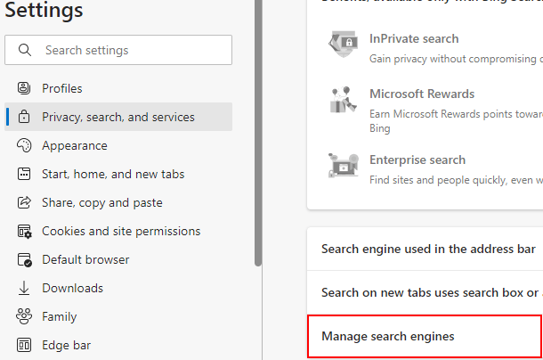This screenshot has height=360, width=543.
Task: Click the Share, copy and paste icon
Action: pyautogui.click(x=25, y=202)
